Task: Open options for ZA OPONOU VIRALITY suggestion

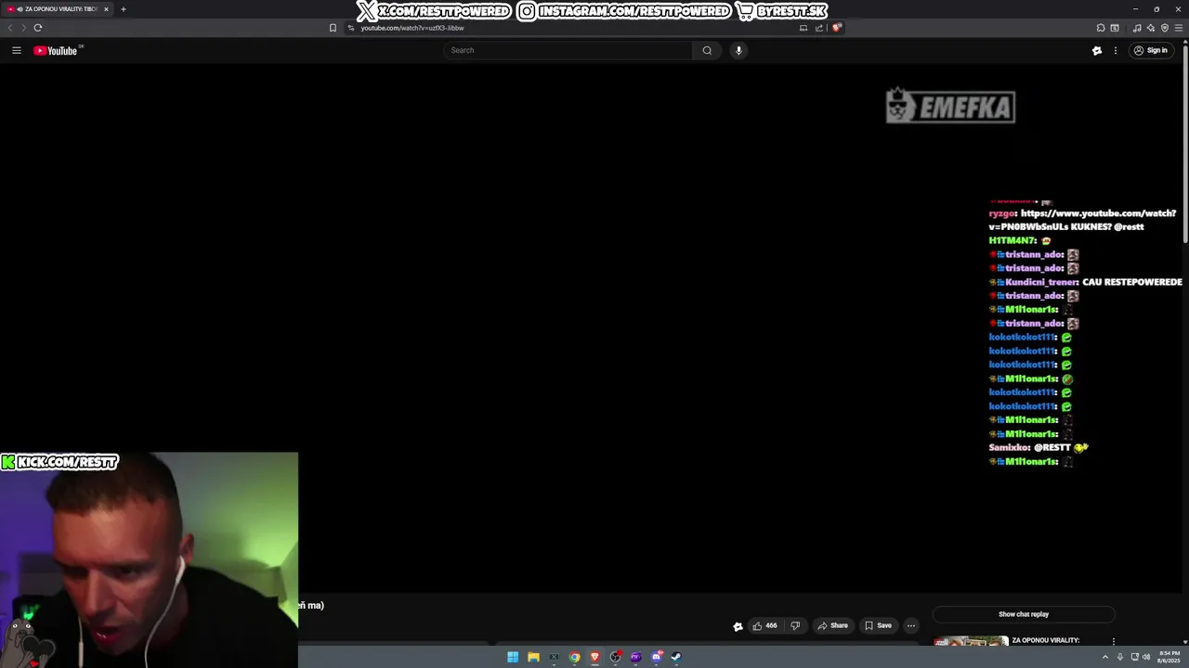Action: tap(1114, 641)
